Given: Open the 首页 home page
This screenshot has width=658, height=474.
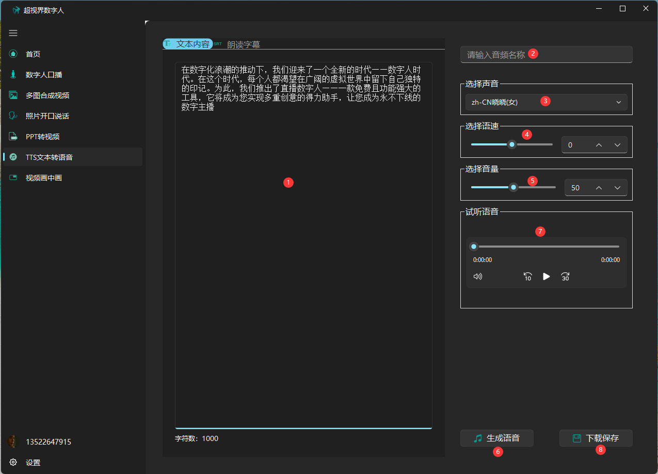Looking at the screenshot, I should [33, 54].
